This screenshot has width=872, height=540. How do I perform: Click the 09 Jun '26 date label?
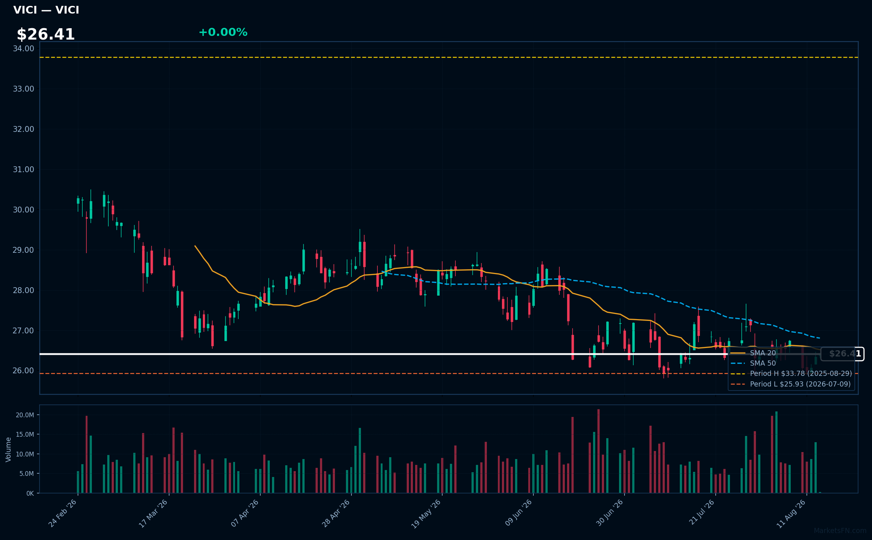tap(518, 513)
